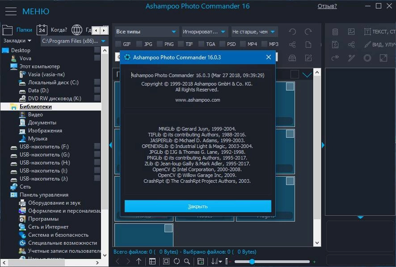Image resolution: width=396 pixels, height=267 pixels.
Task: Click the edit pencil-on-square icon
Action: click(x=308, y=58)
